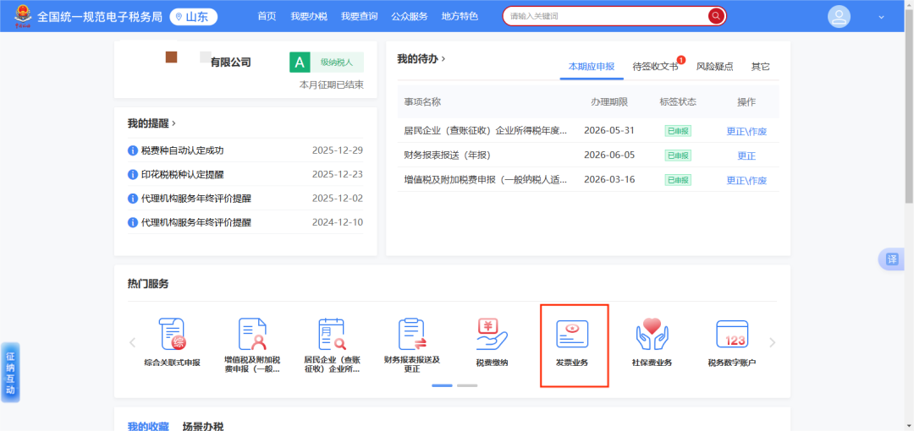Select second page indicator of hot services

467,385
